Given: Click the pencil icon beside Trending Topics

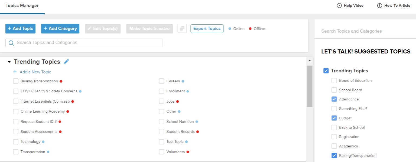Looking at the screenshot, I should [x=66, y=62].
